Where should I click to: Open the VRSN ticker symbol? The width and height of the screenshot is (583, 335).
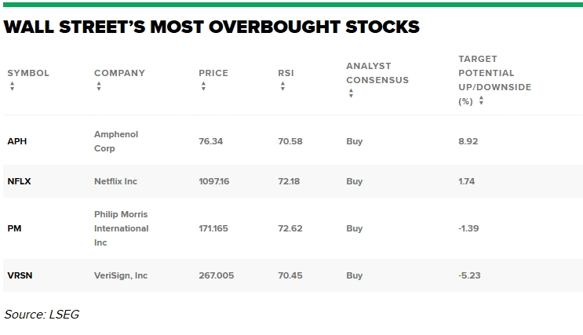pos(20,275)
